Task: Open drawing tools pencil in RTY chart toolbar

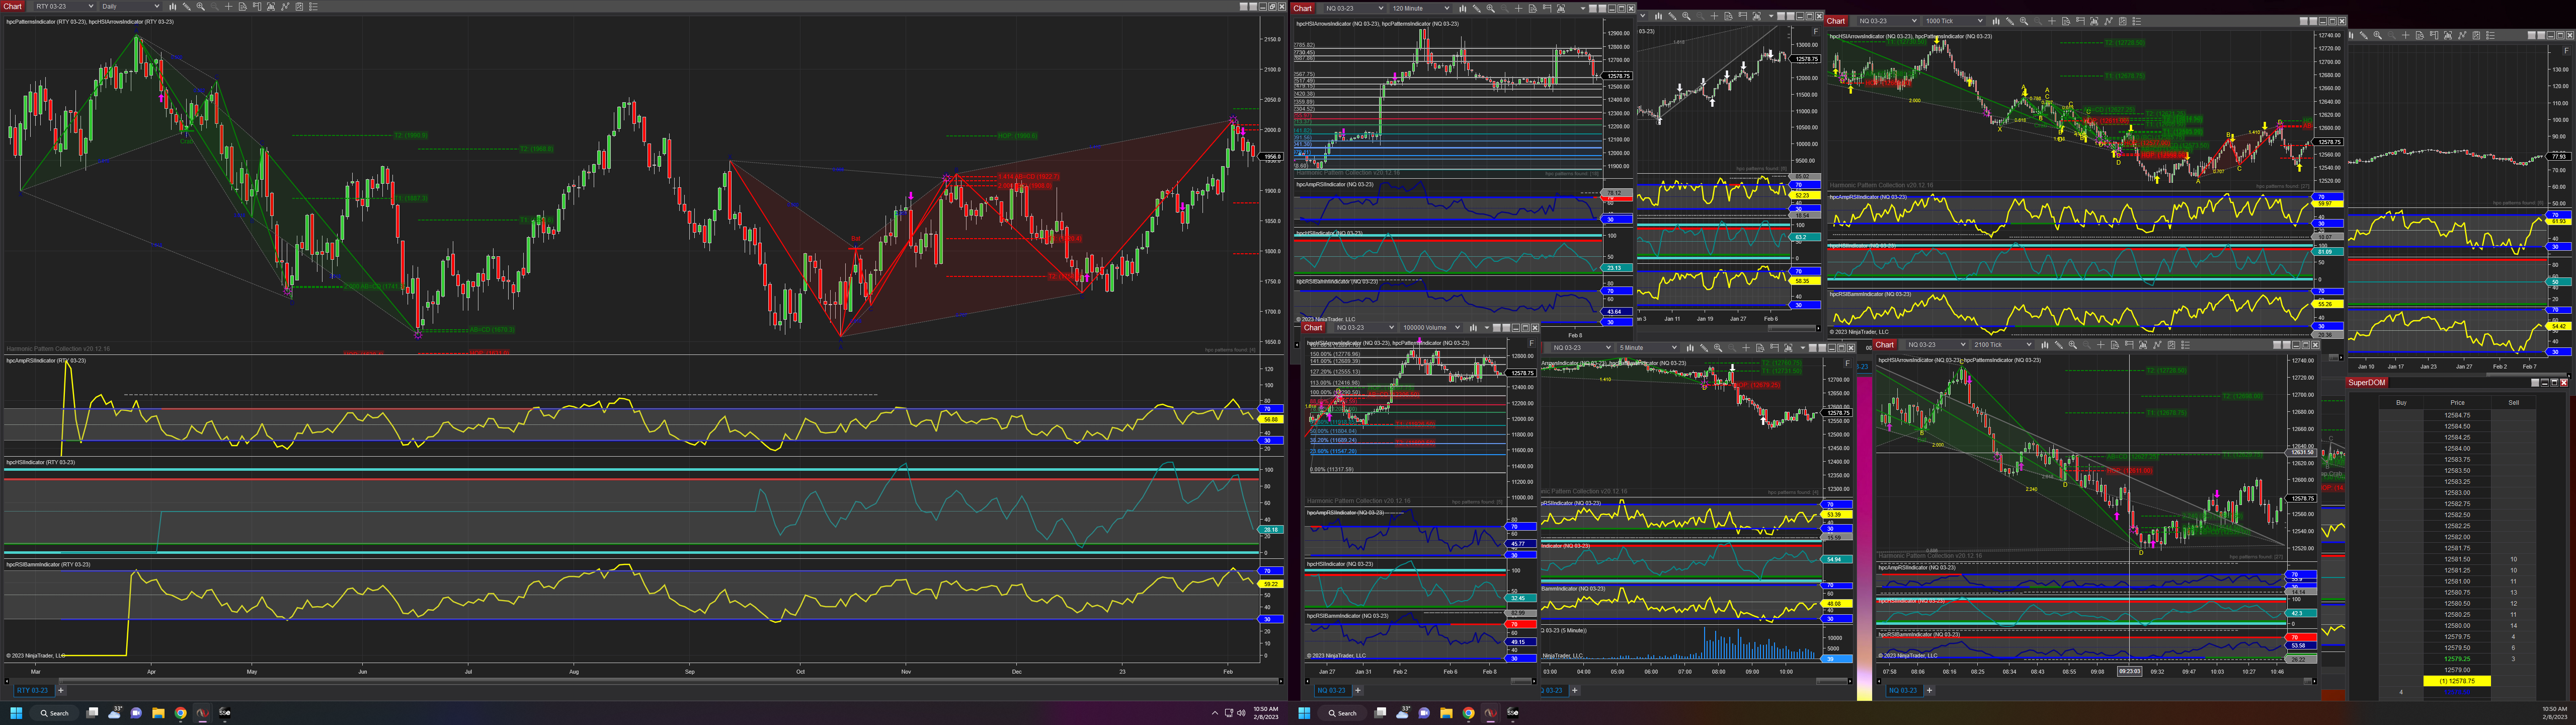Action: point(187,6)
